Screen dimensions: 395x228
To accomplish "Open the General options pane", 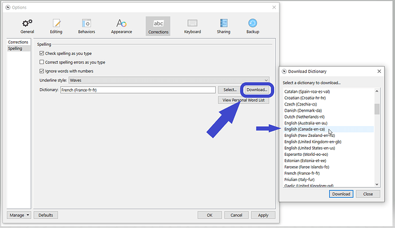I will pyautogui.click(x=27, y=26).
